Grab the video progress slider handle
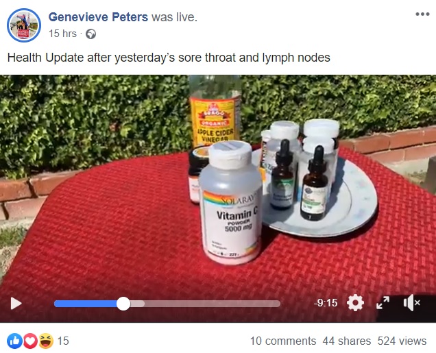Viewport: 436px width, 353px height. (123, 304)
